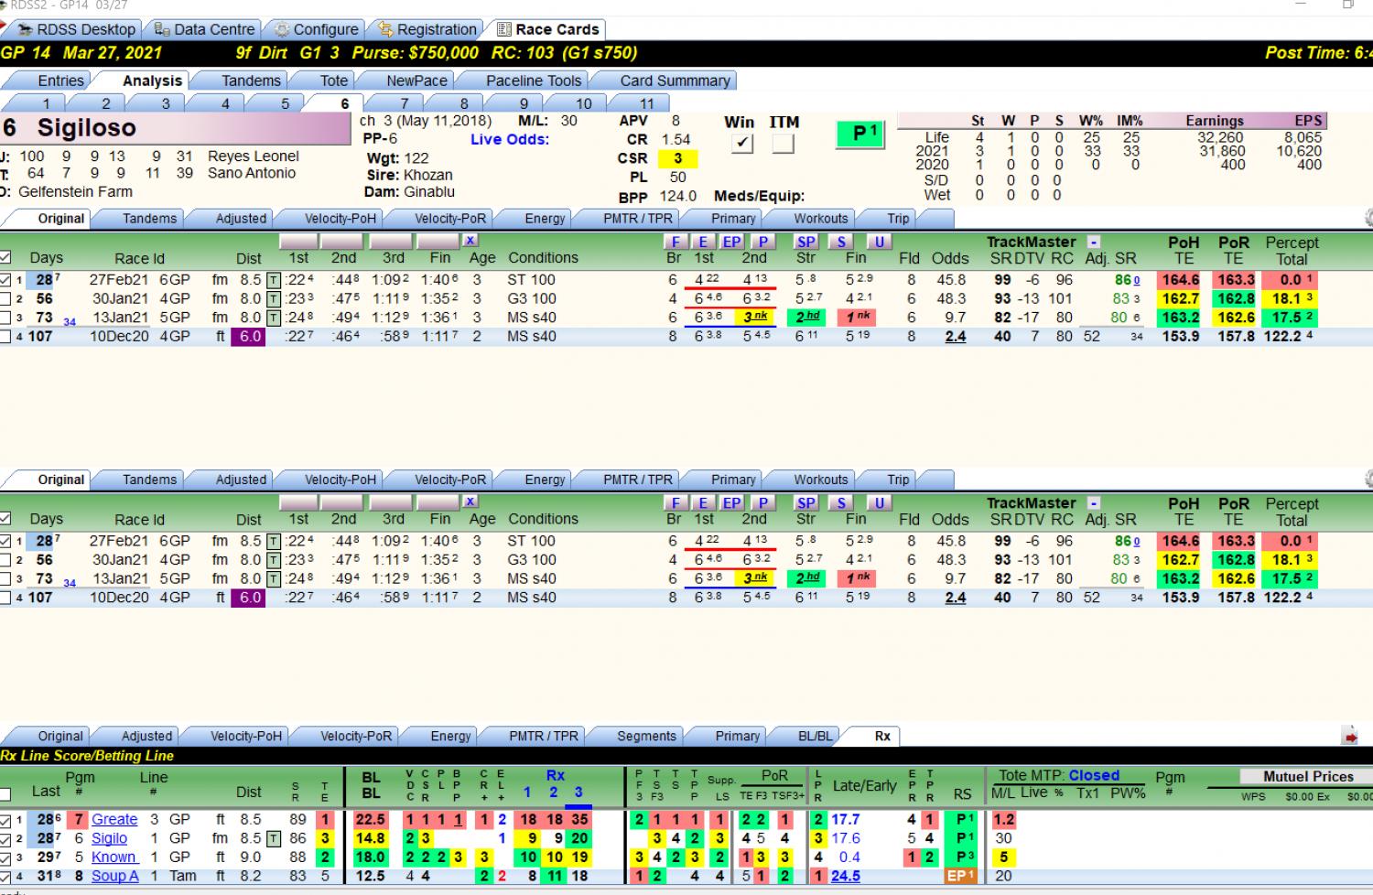Screen dimensions: 1373x895
Task: Switch to the Entries tab
Action: pos(60,81)
